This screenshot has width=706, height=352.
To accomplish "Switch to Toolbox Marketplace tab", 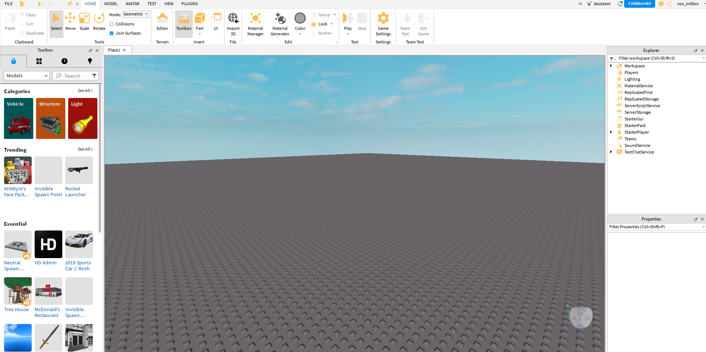I will point(14,61).
